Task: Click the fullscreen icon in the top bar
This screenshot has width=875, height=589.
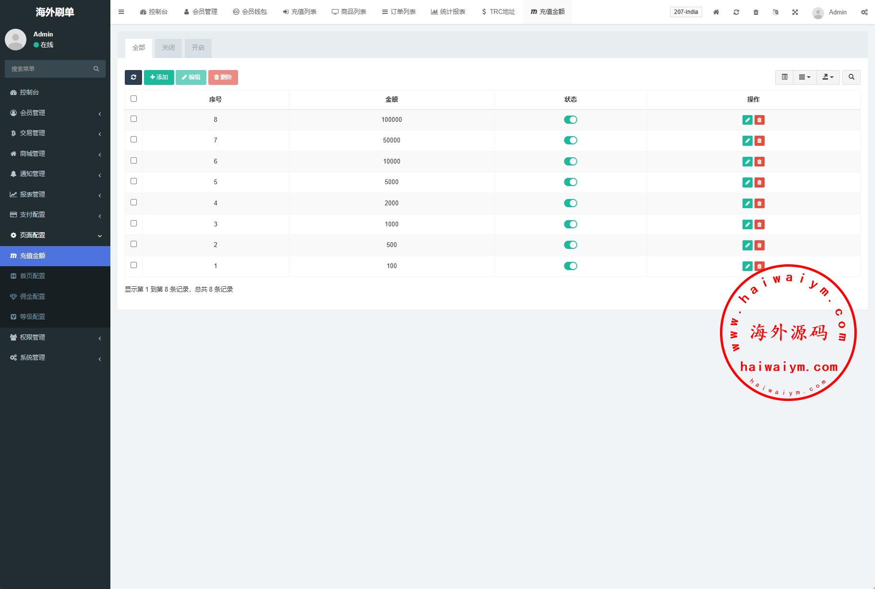Action: [x=795, y=12]
